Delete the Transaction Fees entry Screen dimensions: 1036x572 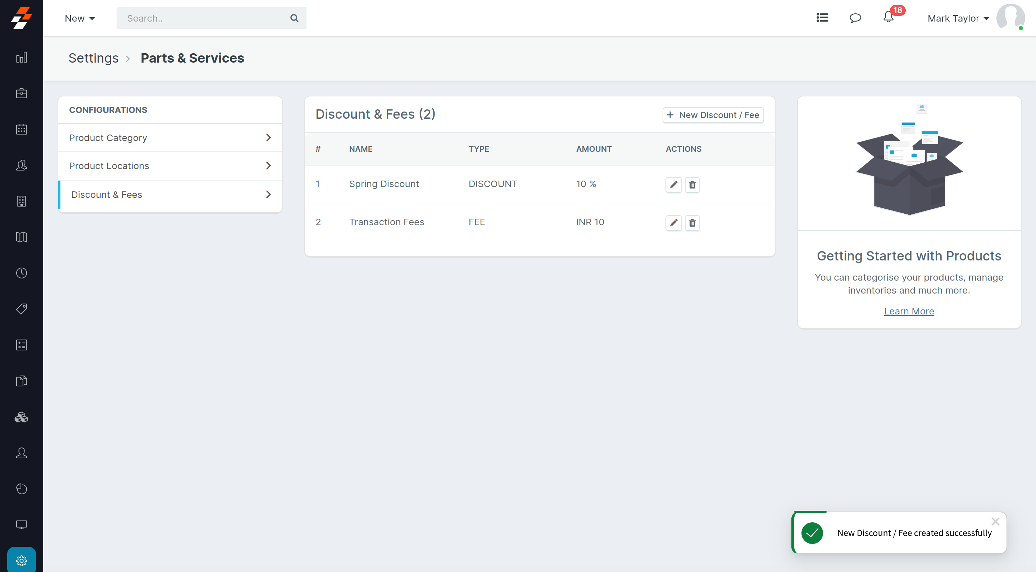(x=692, y=223)
